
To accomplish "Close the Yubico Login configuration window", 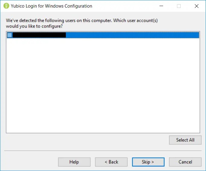I will [197, 6].
